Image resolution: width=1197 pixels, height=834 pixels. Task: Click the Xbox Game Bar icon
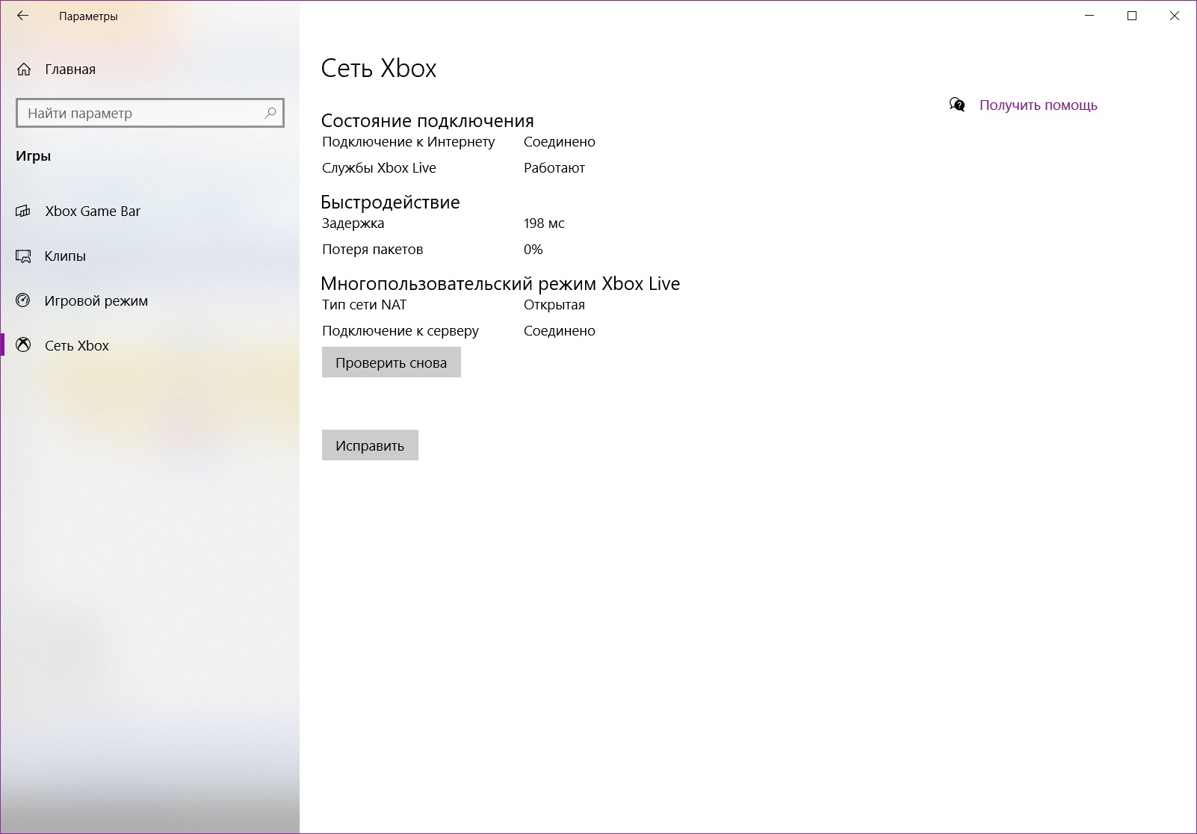[x=23, y=211]
